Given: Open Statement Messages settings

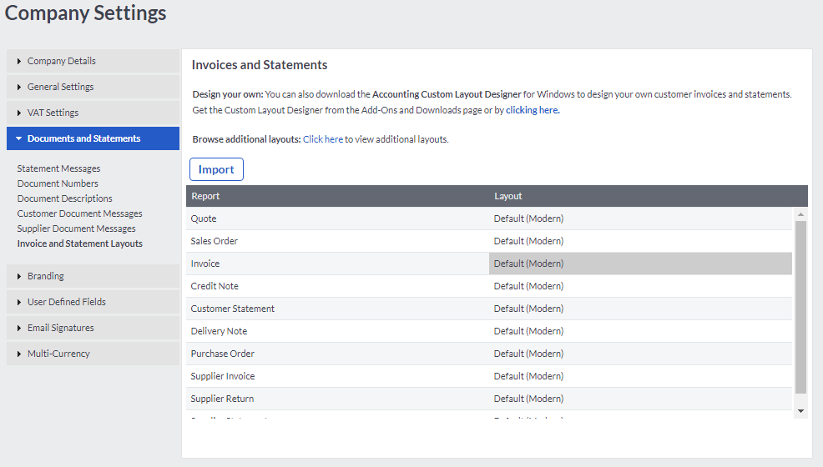Looking at the screenshot, I should click(58, 168).
